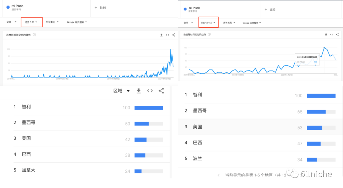Go to the next regions page
This screenshot has height=188, width=343.
point(299,175)
